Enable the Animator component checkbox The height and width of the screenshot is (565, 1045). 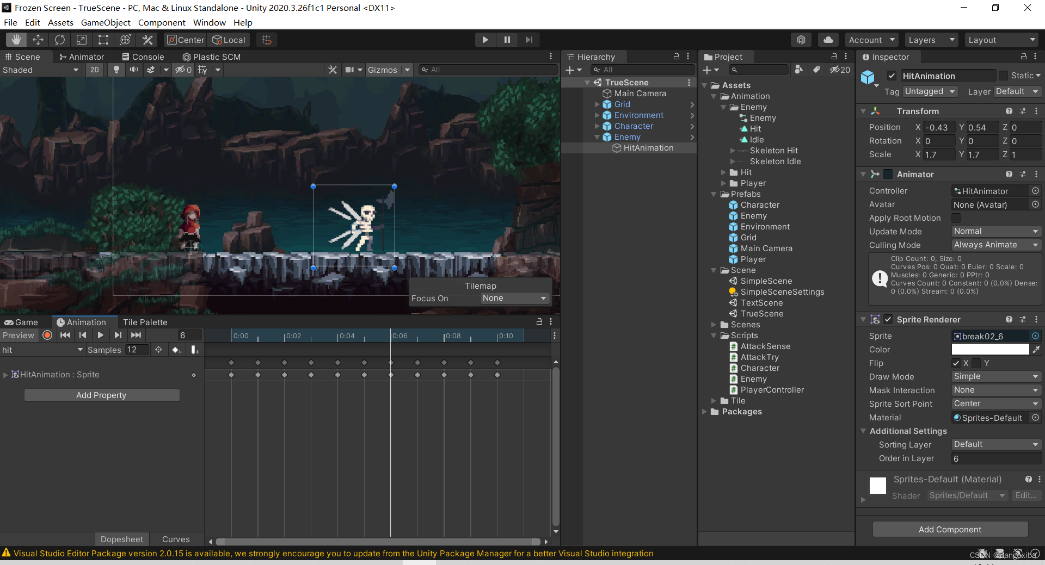(x=888, y=174)
